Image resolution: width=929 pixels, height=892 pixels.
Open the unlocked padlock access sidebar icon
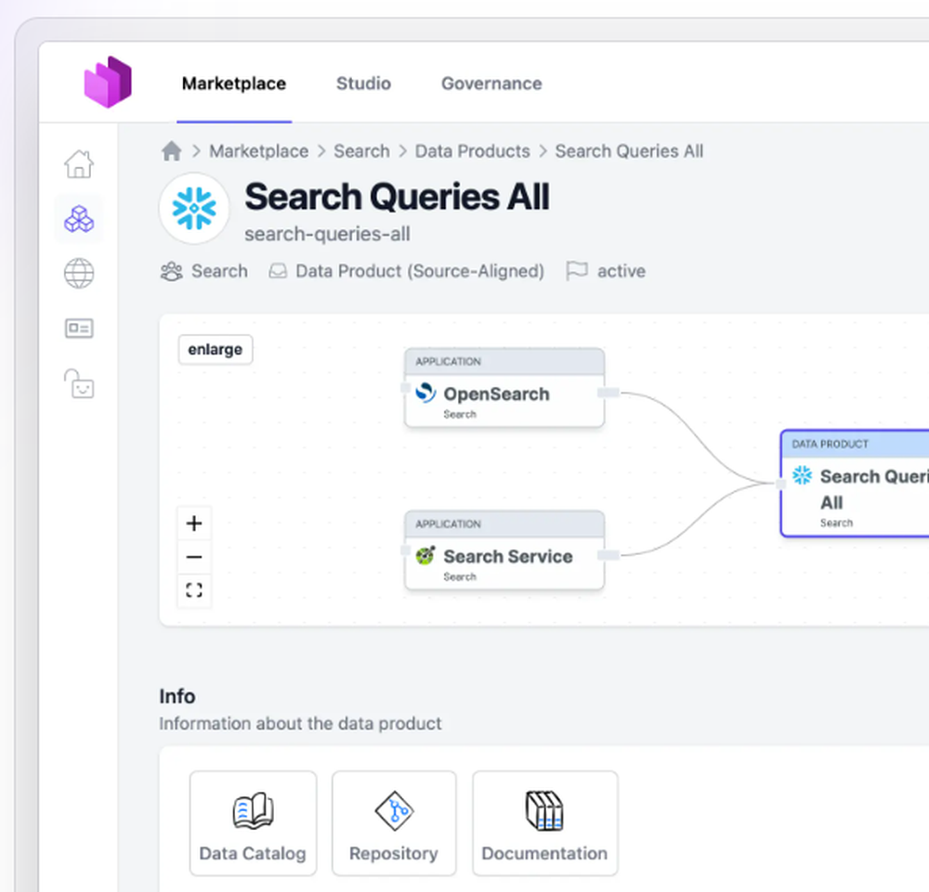79,383
